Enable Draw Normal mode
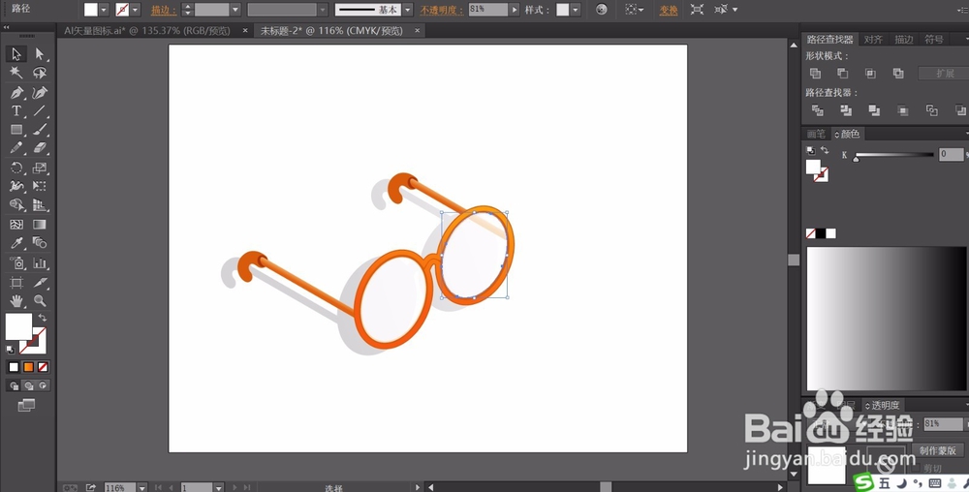969x492 pixels. click(x=14, y=385)
